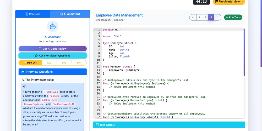
Task: Click the 'AddEmployee' code tag in question
Action: (50, 100)
